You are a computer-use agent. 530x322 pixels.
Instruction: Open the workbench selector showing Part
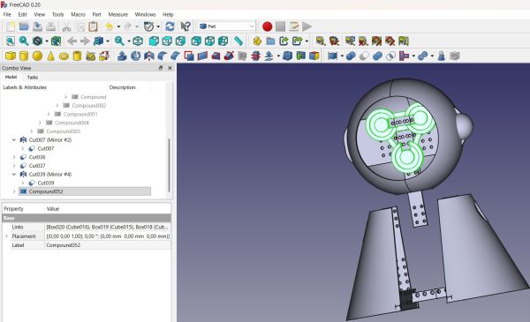[226, 26]
